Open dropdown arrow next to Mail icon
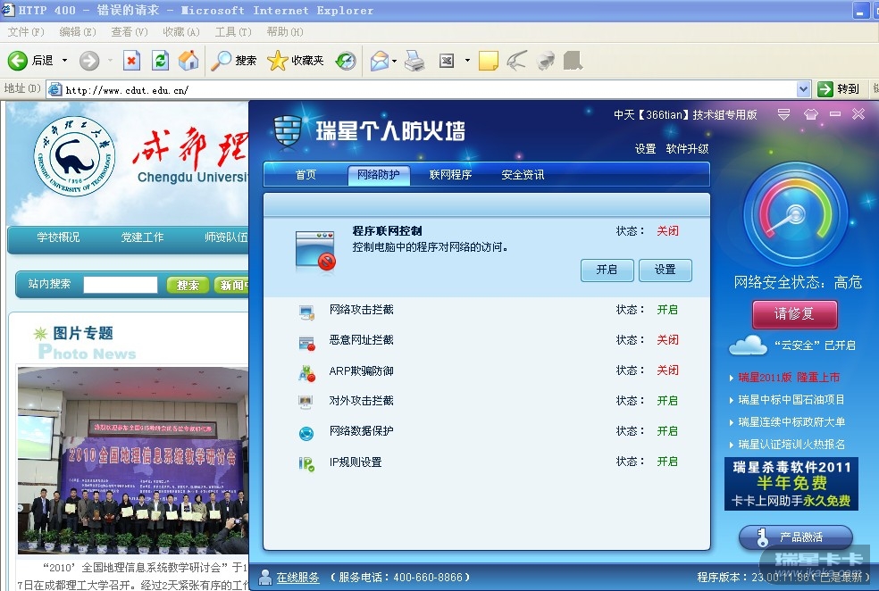The width and height of the screenshot is (879, 591). [395, 61]
